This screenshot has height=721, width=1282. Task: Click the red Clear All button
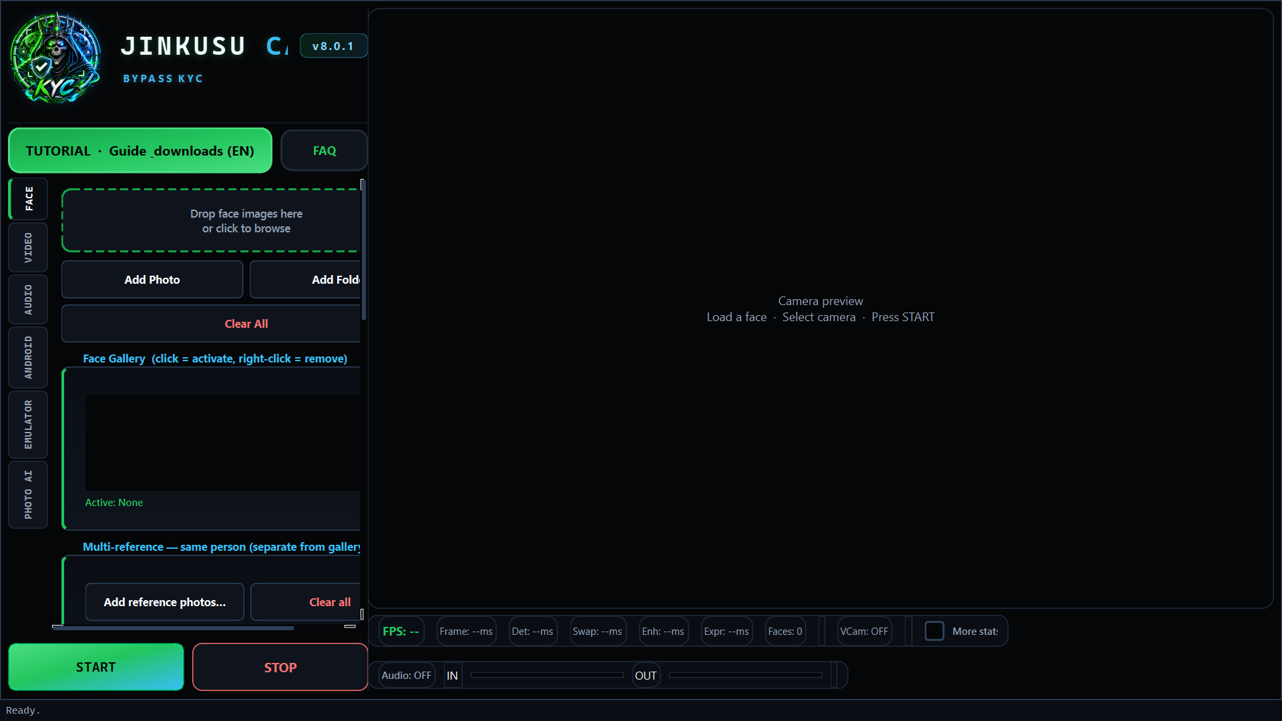pos(211,324)
